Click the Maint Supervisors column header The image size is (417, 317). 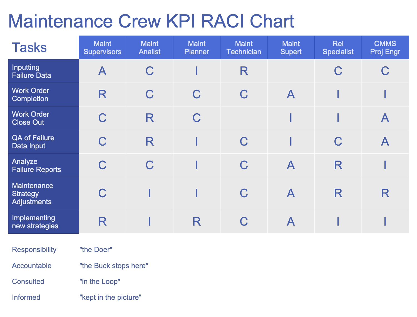103,48
